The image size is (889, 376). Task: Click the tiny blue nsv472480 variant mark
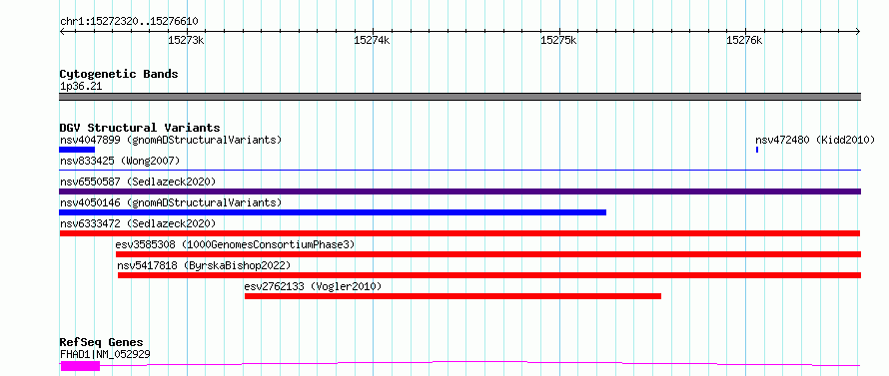757,150
